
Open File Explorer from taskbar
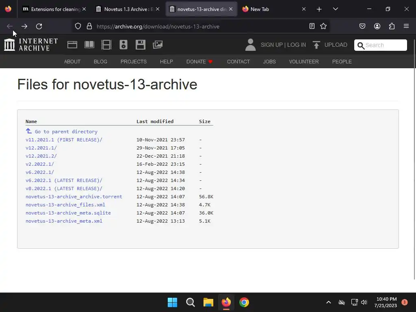(208, 302)
